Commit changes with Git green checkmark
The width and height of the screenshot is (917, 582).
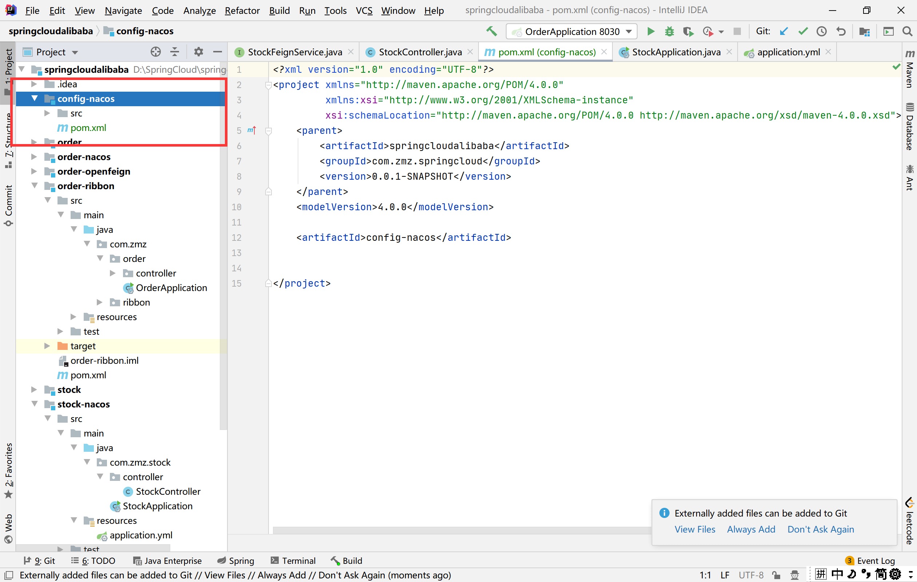pyautogui.click(x=803, y=31)
